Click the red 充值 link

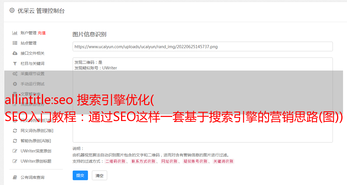[x=42, y=33]
